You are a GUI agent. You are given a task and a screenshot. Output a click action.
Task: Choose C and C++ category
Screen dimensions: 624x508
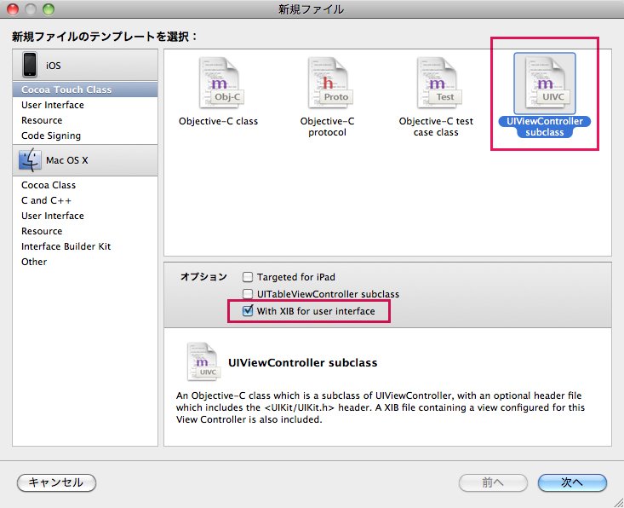coord(85,200)
